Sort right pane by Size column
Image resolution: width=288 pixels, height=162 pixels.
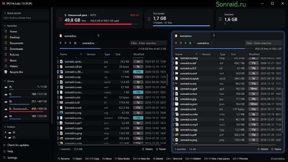pyautogui.click(x=233, y=54)
